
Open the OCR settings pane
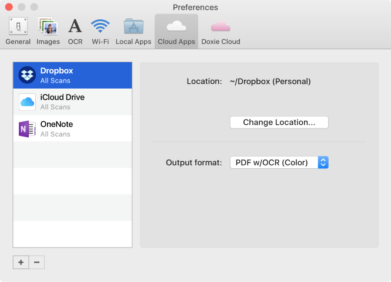point(75,31)
